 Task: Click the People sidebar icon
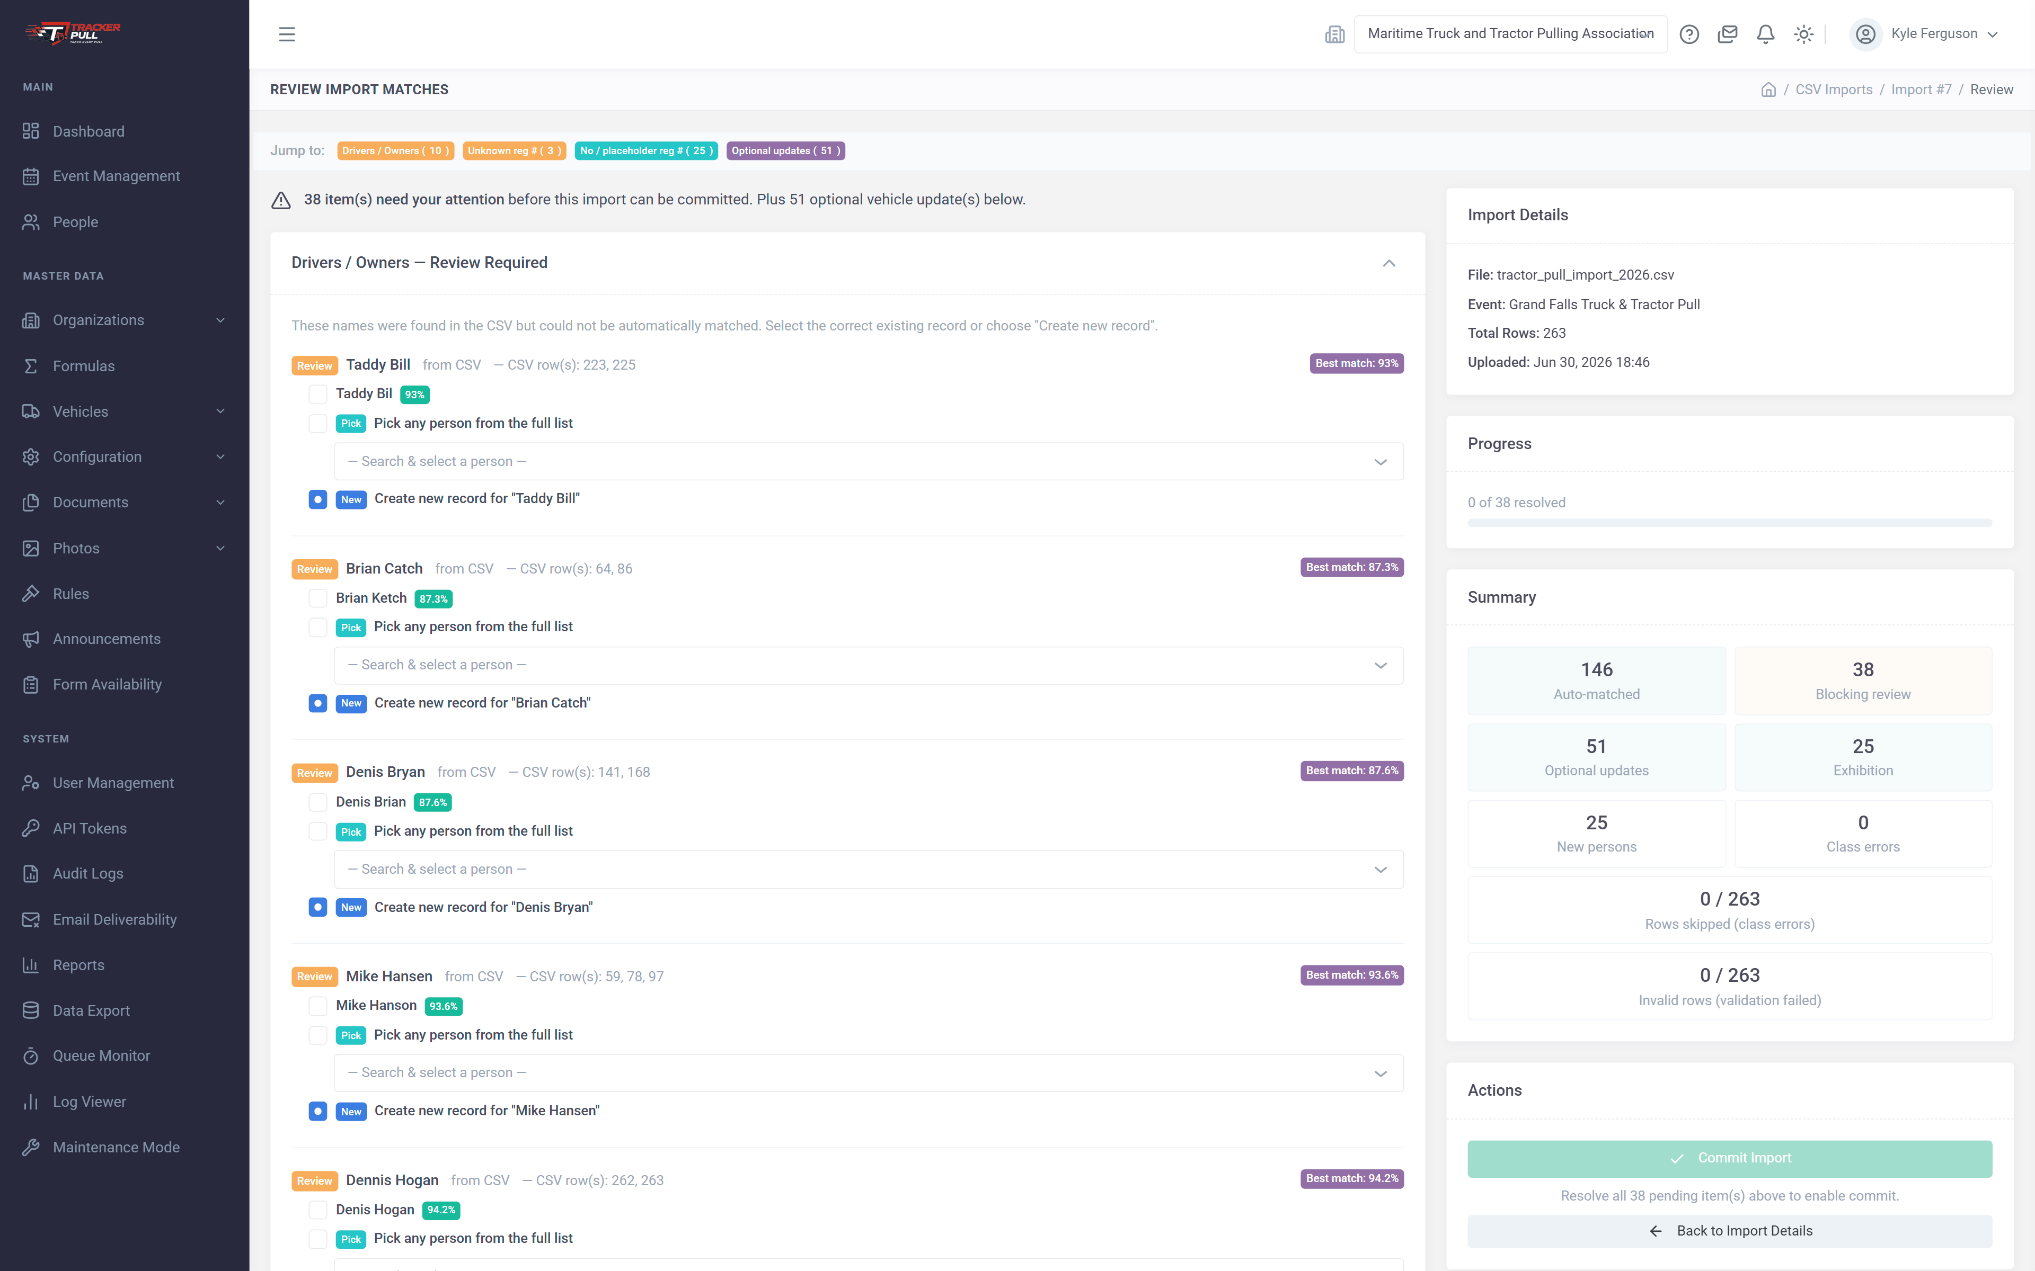(31, 222)
